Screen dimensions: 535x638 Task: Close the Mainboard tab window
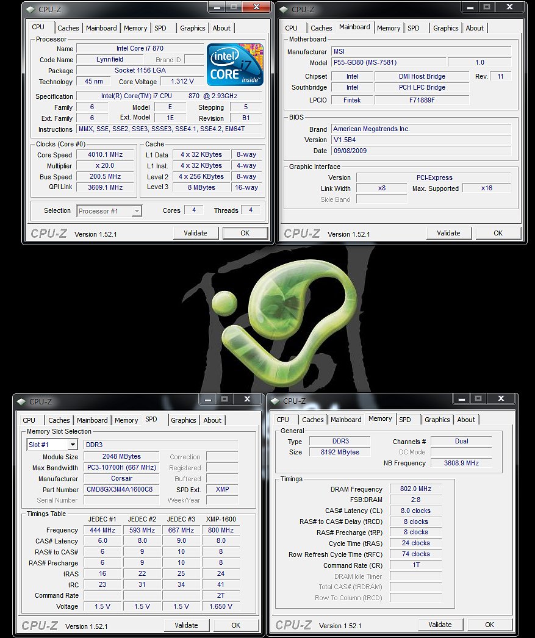tap(510, 7)
